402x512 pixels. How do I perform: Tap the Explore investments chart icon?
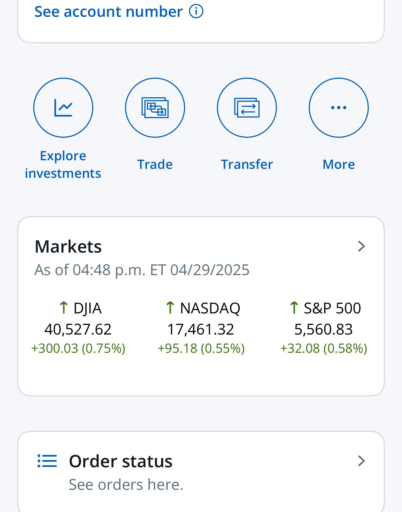(63, 108)
